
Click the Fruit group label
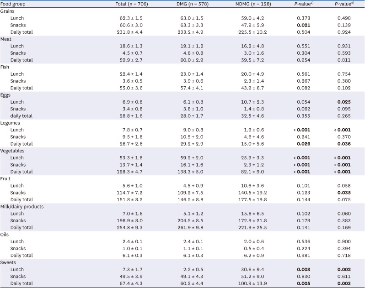tap(6, 179)
